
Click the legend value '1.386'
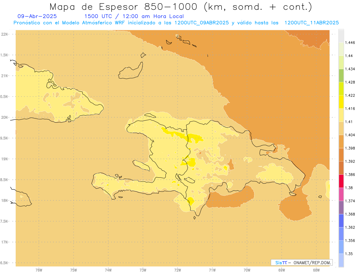coord(351,174)
